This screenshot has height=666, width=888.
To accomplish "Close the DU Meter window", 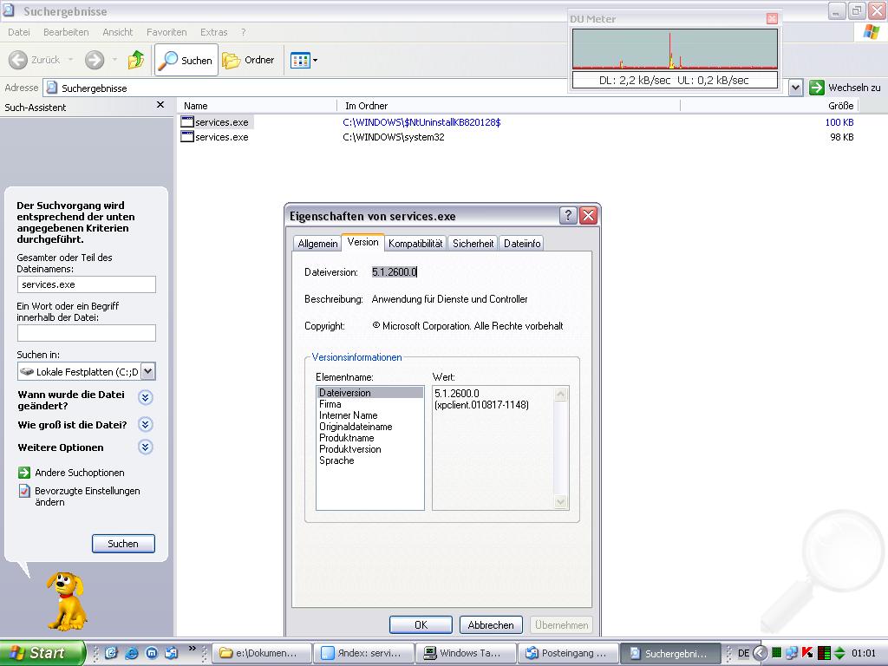I will (x=771, y=19).
